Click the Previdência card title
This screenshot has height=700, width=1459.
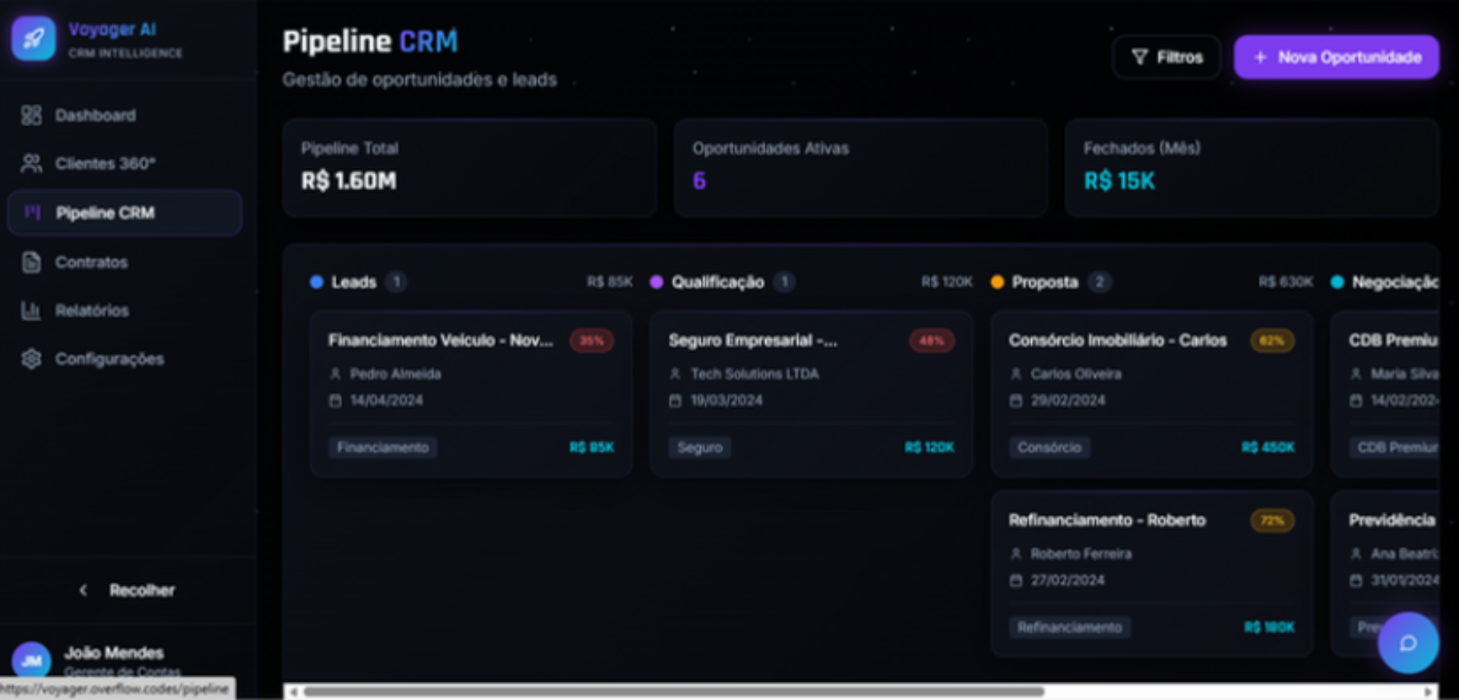[x=1392, y=521]
